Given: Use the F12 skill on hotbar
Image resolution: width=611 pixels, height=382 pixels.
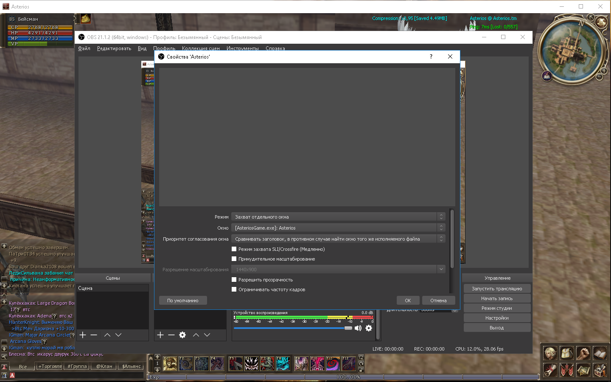Looking at the screenshot, I should (348, 364).
